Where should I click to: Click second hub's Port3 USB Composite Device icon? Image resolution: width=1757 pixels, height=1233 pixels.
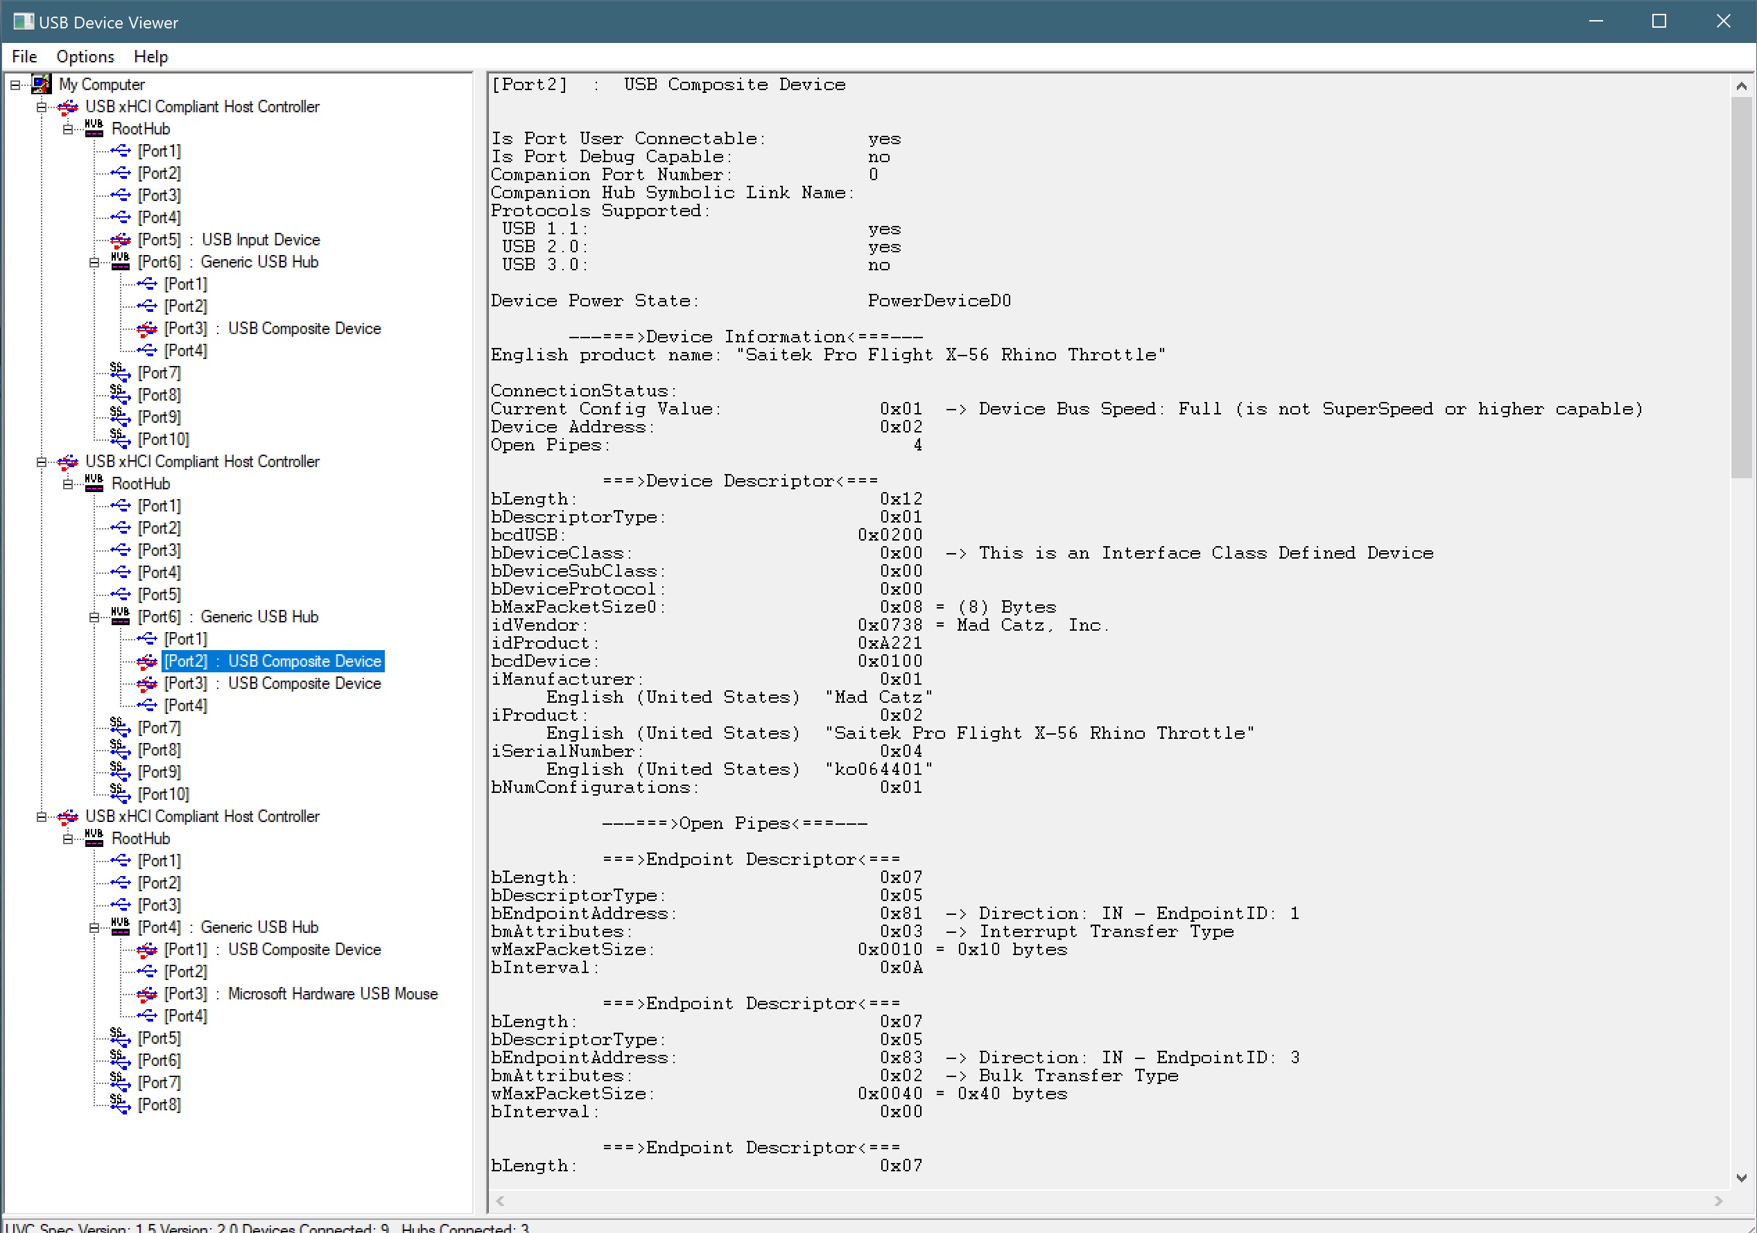147,684
